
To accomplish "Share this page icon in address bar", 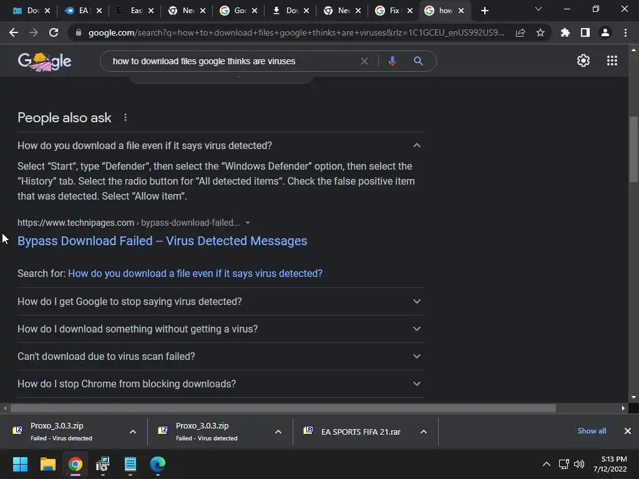I will pyautogui.click(x=520, y=32).
